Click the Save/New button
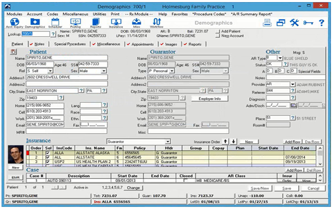 pos(260,188)
